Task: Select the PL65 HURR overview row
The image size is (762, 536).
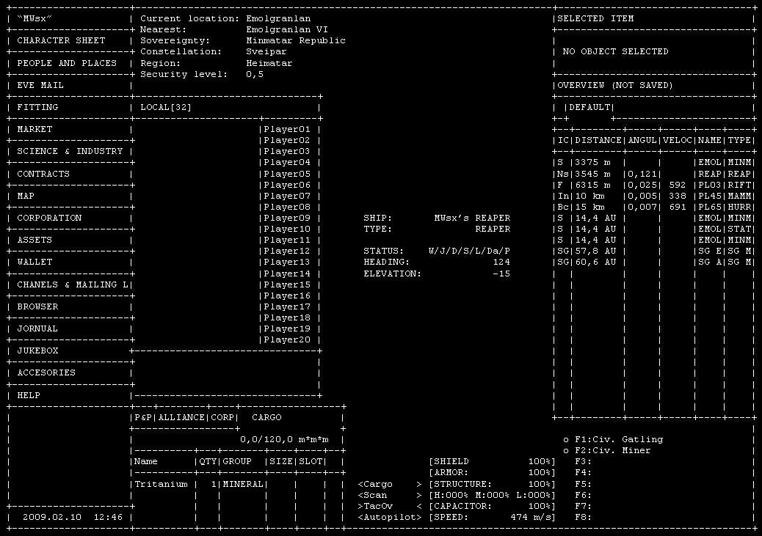Action: coord(654,207)
